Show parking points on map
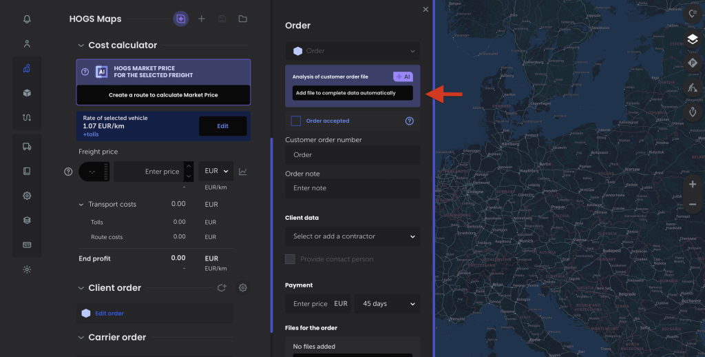This screenshot has width=705, height=357. click(x=693, y=63)
